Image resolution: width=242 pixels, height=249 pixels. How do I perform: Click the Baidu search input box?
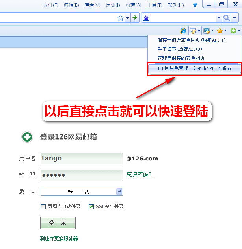(x=183, y=18)
